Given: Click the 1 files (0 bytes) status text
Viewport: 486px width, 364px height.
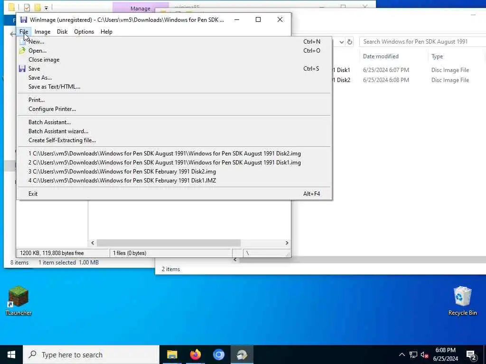Looking at the screenshot, I should point(130,253).
